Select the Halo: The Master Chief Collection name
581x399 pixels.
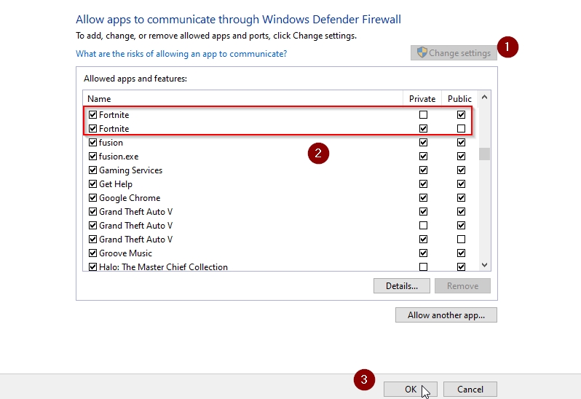pyautogui.click(x=163, y=266)
